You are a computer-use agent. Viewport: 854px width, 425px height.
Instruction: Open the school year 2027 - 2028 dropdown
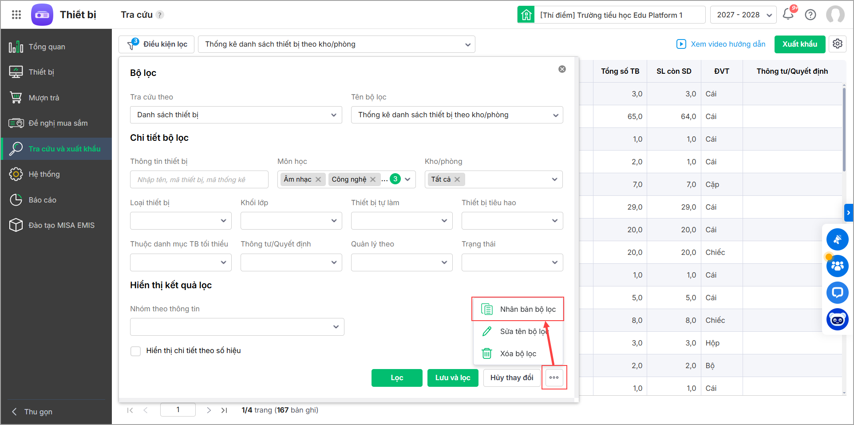[743, 15]
